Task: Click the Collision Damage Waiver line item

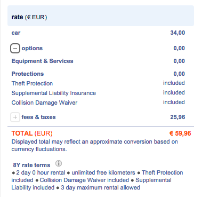Action: (x=44, y=103)
